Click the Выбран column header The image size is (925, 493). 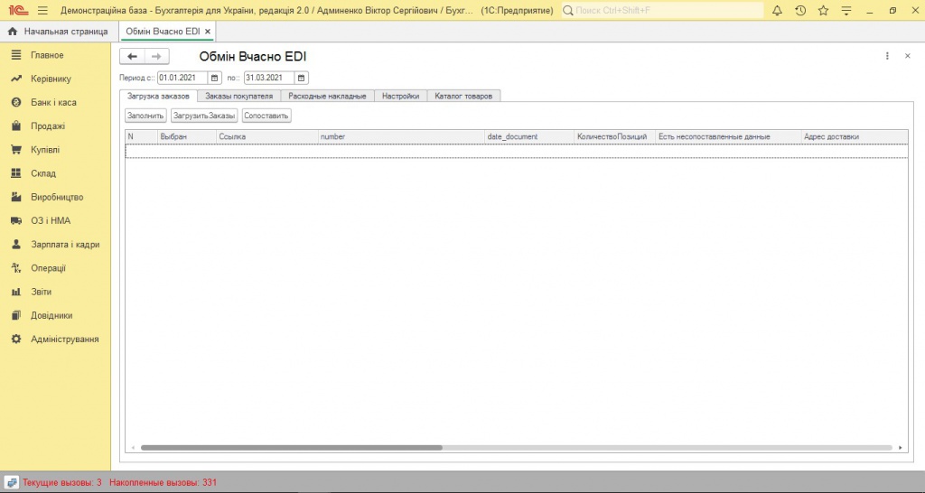click(x=187, y=136)
